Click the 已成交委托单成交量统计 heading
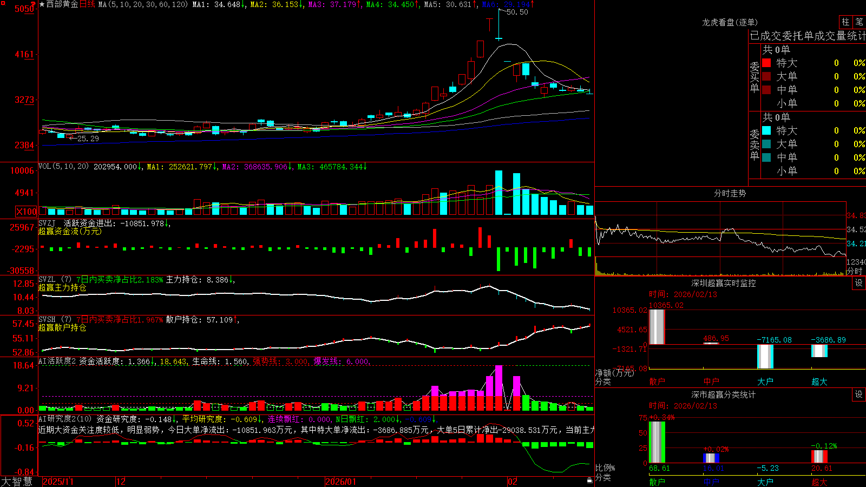This screenshot has height=487, width=866. (x=808, y=36)
